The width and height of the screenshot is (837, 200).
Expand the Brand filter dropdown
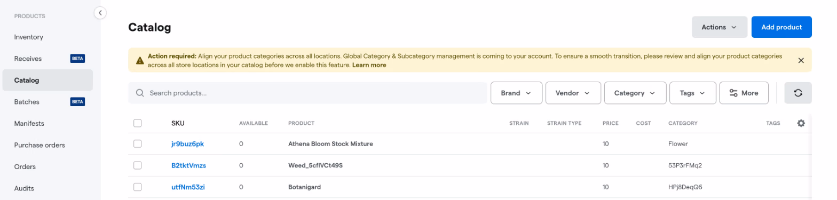[516, 93]
